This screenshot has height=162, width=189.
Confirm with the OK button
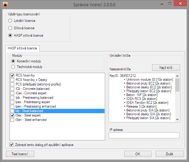(x=138, y=154)
